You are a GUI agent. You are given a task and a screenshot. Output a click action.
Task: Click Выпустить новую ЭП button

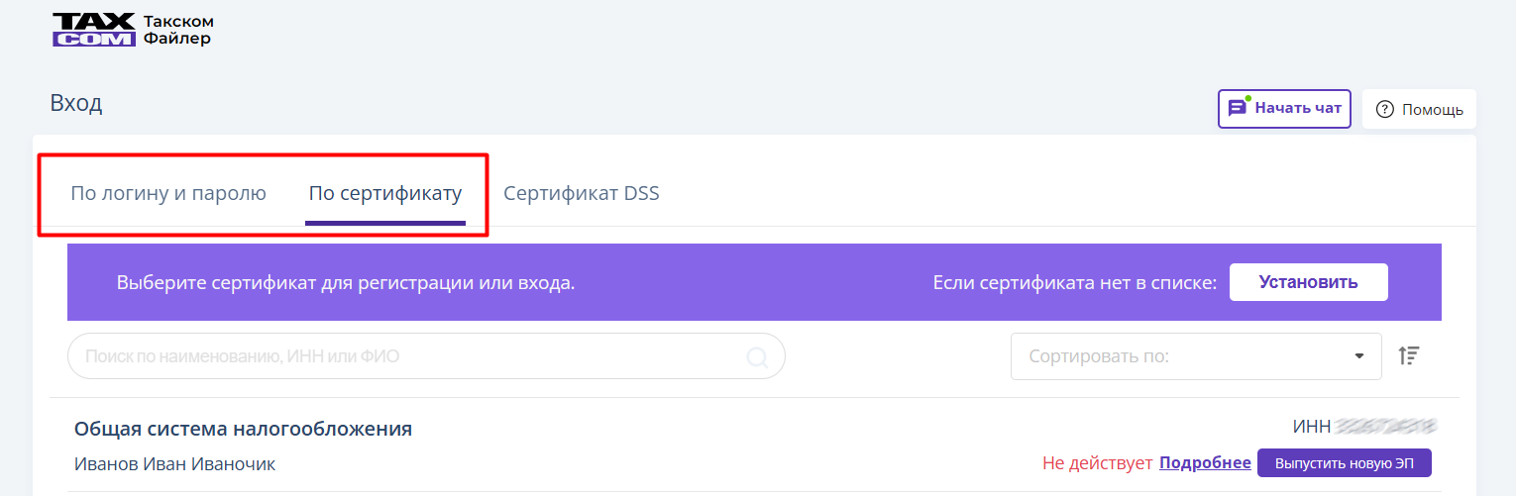point(1345,463)
